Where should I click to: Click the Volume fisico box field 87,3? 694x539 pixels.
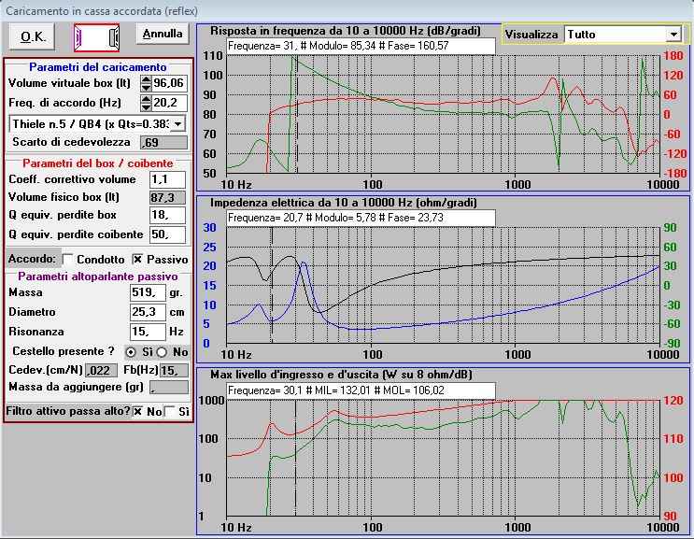167,197
